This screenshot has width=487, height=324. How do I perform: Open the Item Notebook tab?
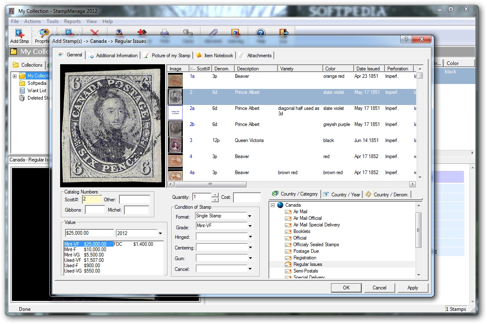(x=214, y=56)
